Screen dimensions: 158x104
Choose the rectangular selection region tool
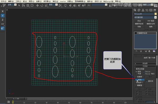click(28, 5)
